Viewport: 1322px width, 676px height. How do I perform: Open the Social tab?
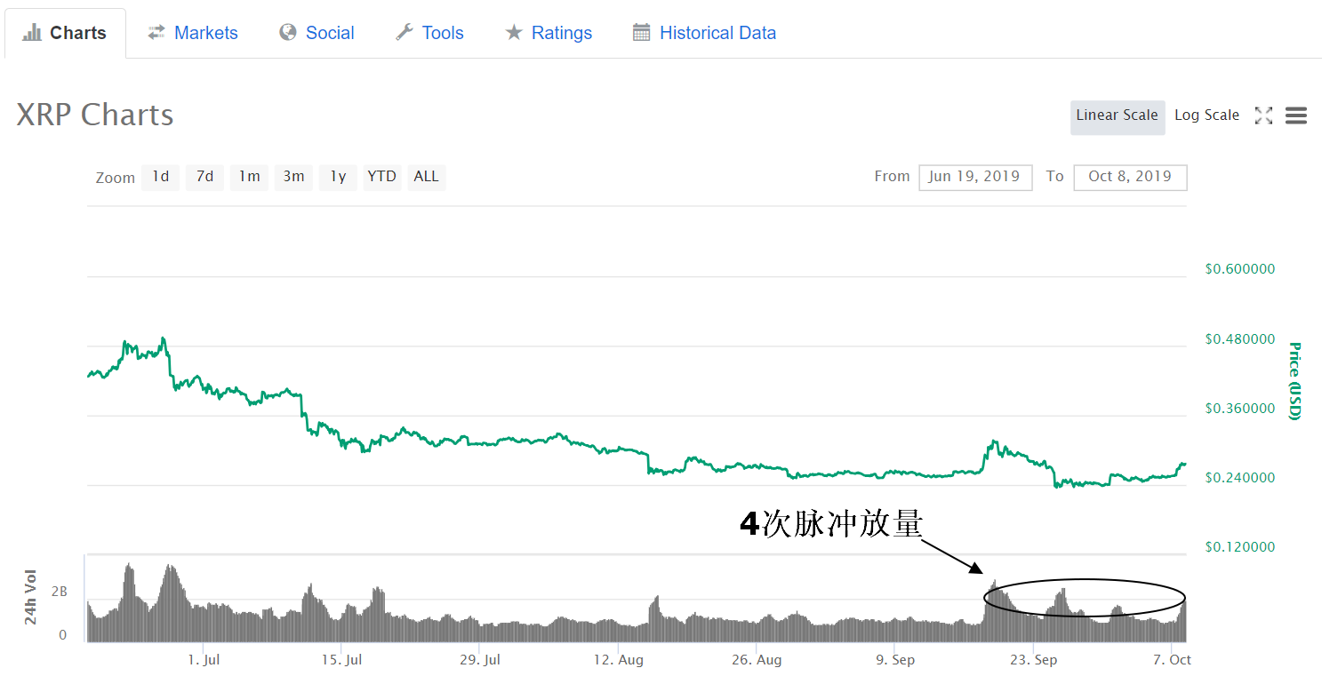(x=316, y=34)
